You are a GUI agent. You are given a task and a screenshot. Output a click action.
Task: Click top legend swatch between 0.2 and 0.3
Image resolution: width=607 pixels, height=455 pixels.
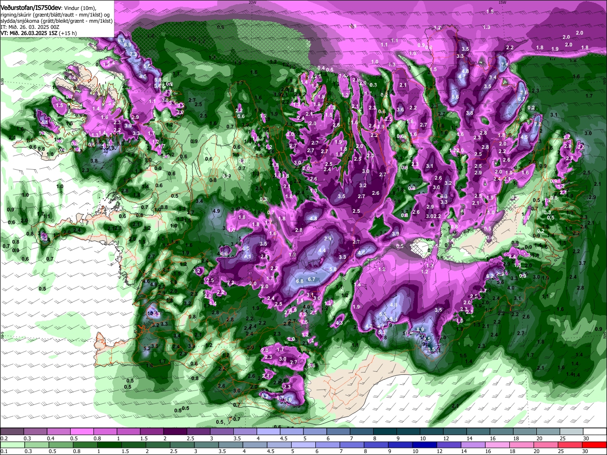pos(11,432)
